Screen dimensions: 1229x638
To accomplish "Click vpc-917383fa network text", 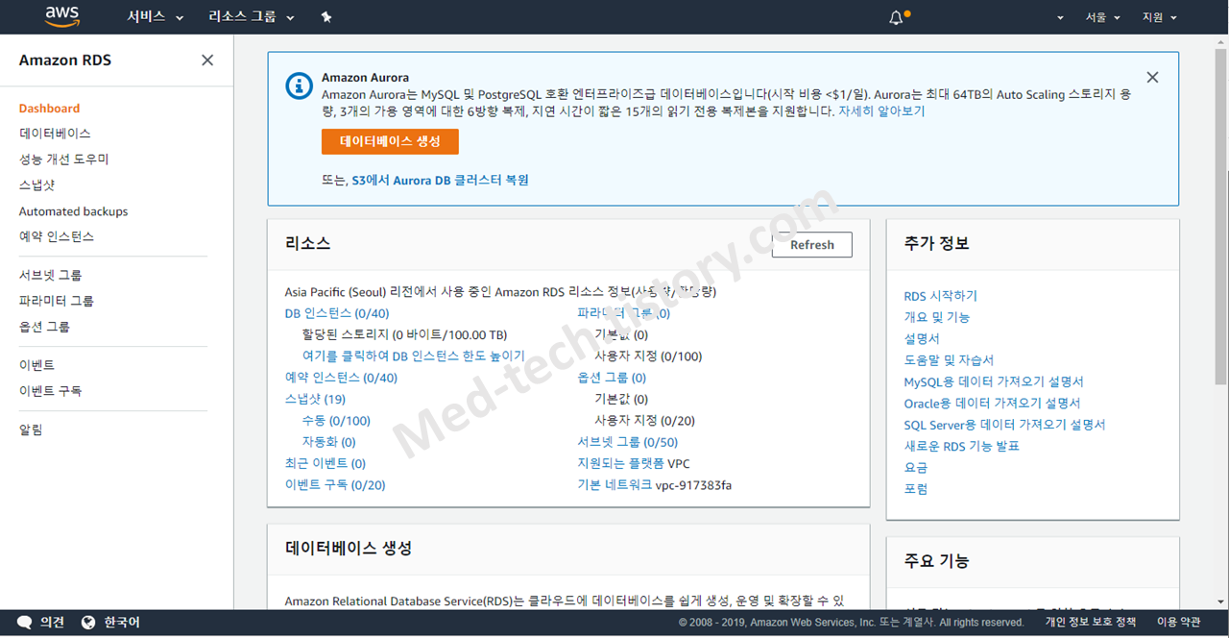I will [693, 485].
